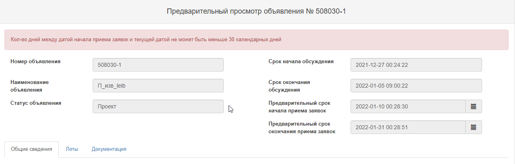Switch to the Документация tab

tap(109, 149)
